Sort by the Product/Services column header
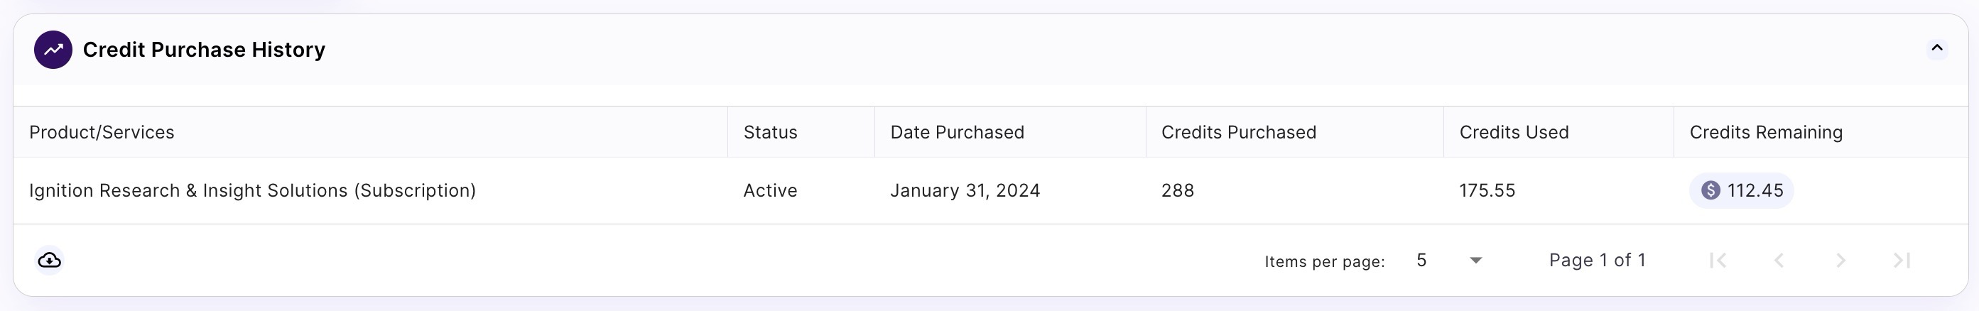Image resolution: width=1979 pixels, height=311 pixels. pyautogui.click(x=102, y=132)
